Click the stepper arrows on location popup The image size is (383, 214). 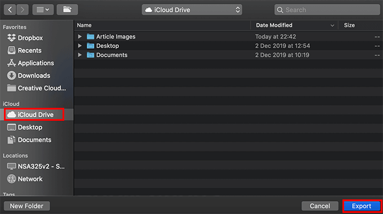coord(238,10)
